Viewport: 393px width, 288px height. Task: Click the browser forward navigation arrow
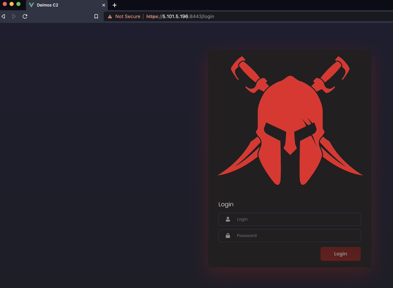[x=14, y=16]
